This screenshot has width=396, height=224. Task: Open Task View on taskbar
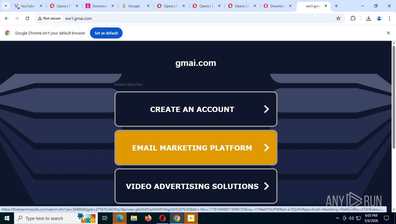[x=105, y=218]
